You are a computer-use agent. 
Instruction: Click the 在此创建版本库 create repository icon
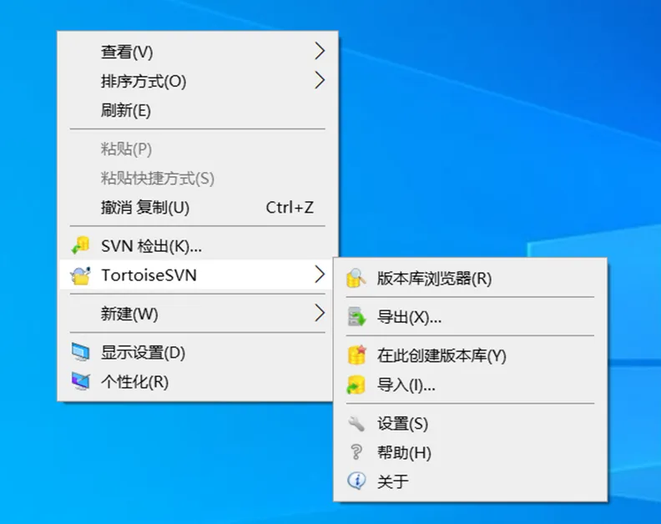pos(356,355)
